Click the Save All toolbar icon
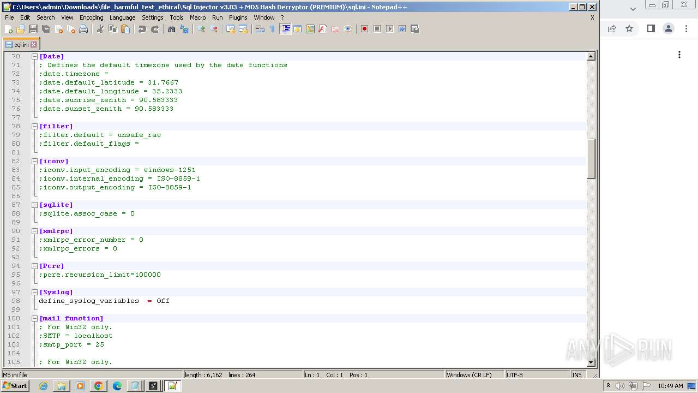 coord(46,29)
